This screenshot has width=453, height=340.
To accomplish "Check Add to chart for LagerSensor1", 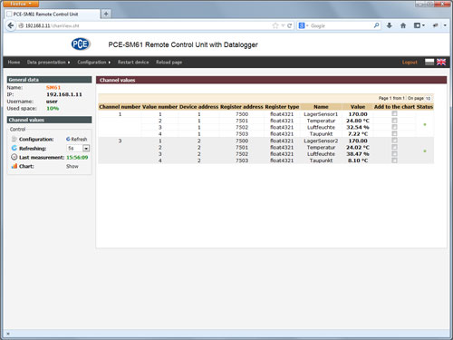I will coord(394,113).
